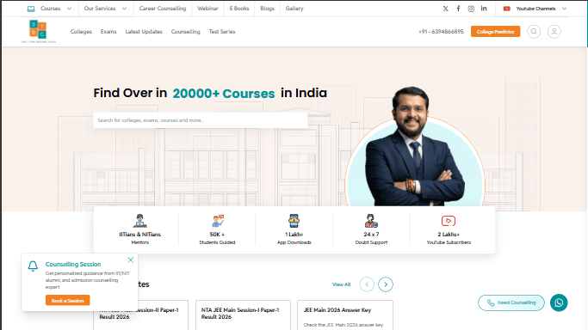
Task: Go to Test Series in main navigation
Action: [x=222, y=32]
